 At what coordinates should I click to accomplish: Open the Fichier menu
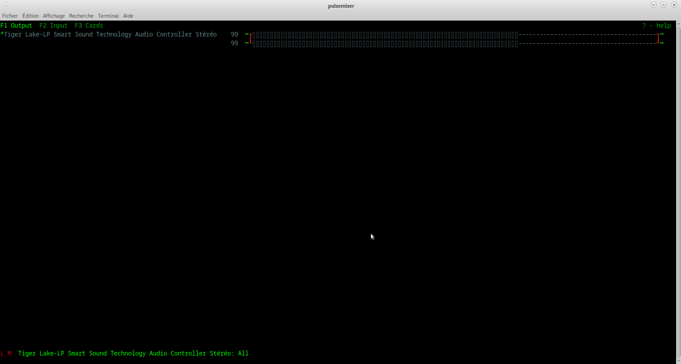(10, 16)
